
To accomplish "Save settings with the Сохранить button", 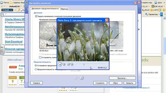I will tap(100, 83).
